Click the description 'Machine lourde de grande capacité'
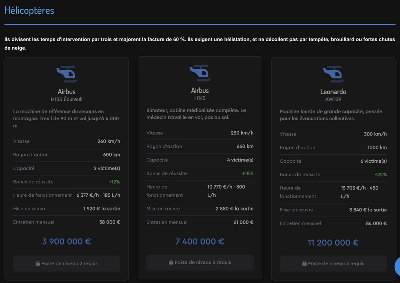The height and width of the screenshot is (283, 400). [331, 115]
